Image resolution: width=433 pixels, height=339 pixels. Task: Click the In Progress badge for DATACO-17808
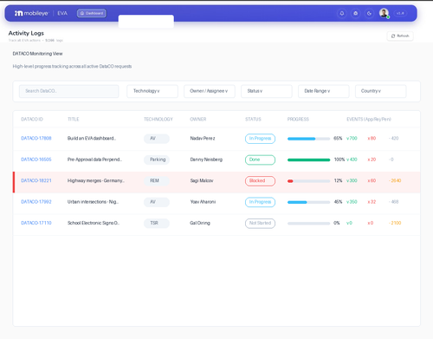[x=260, y=139]
